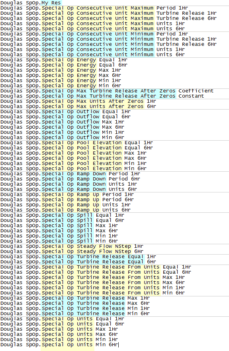Select 'Special Op Spill Equal 1Hr' line

click(62, 215)
